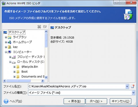Collapse the コンピューター tree node
This screenshot has height=107, width=138.
pos(6,52)
